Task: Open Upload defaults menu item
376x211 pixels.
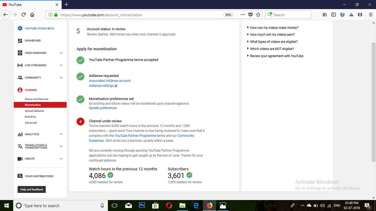Action: tap(34, 111)
